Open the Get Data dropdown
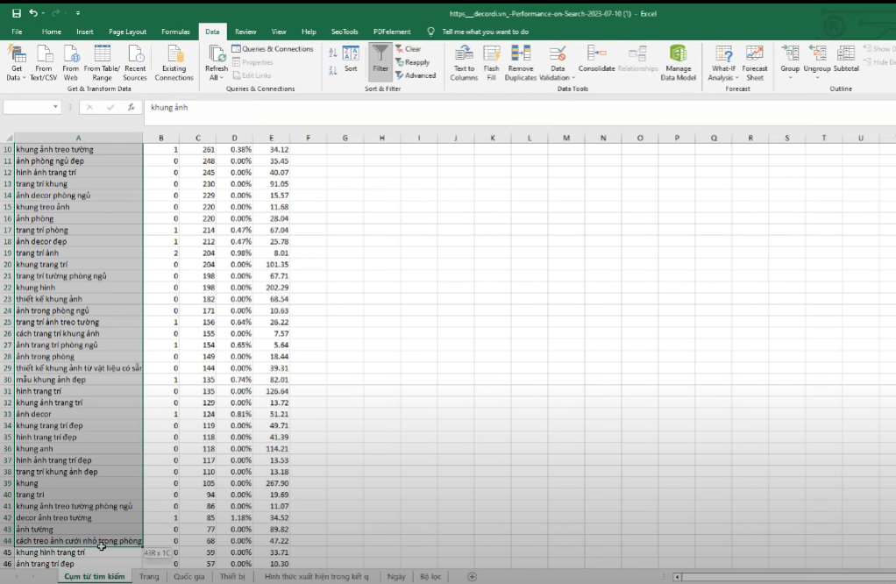This screenshot has width=896, height=584. 17,63
